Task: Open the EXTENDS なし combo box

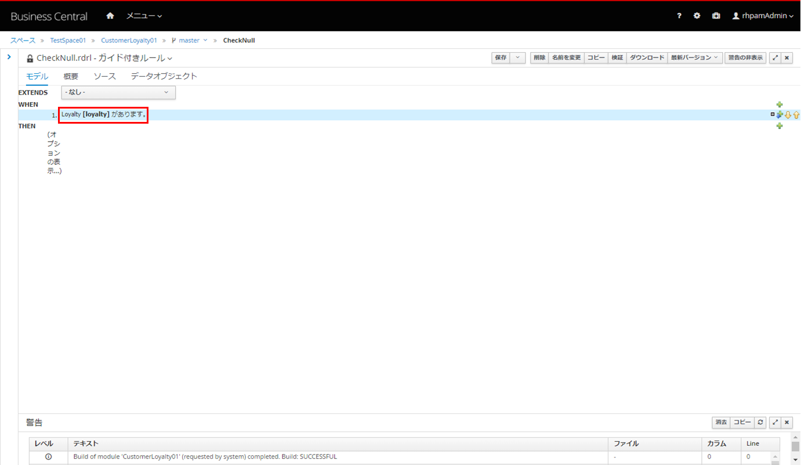Action: (118, 92)
